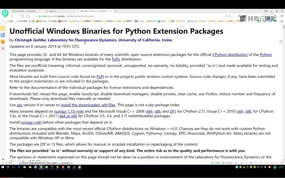Image resolution: width=285 pixels, height=178 pixels.
Task: Open the numpy+mkl link
Action: click(x=31, y=122)
